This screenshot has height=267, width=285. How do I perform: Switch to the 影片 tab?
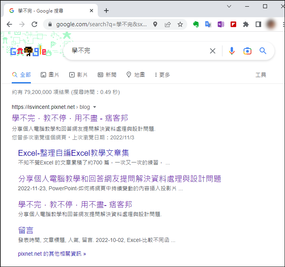[x=78, y=75]
